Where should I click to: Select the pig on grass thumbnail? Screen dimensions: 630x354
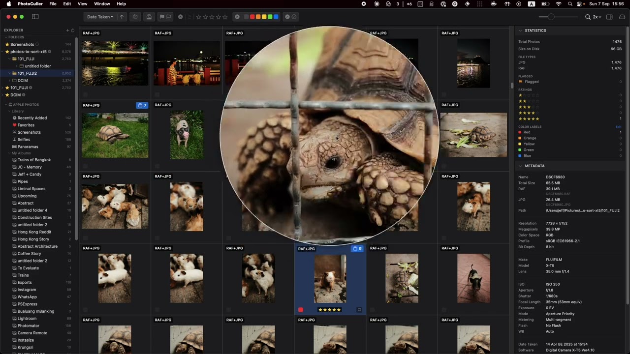pos(187,135)
